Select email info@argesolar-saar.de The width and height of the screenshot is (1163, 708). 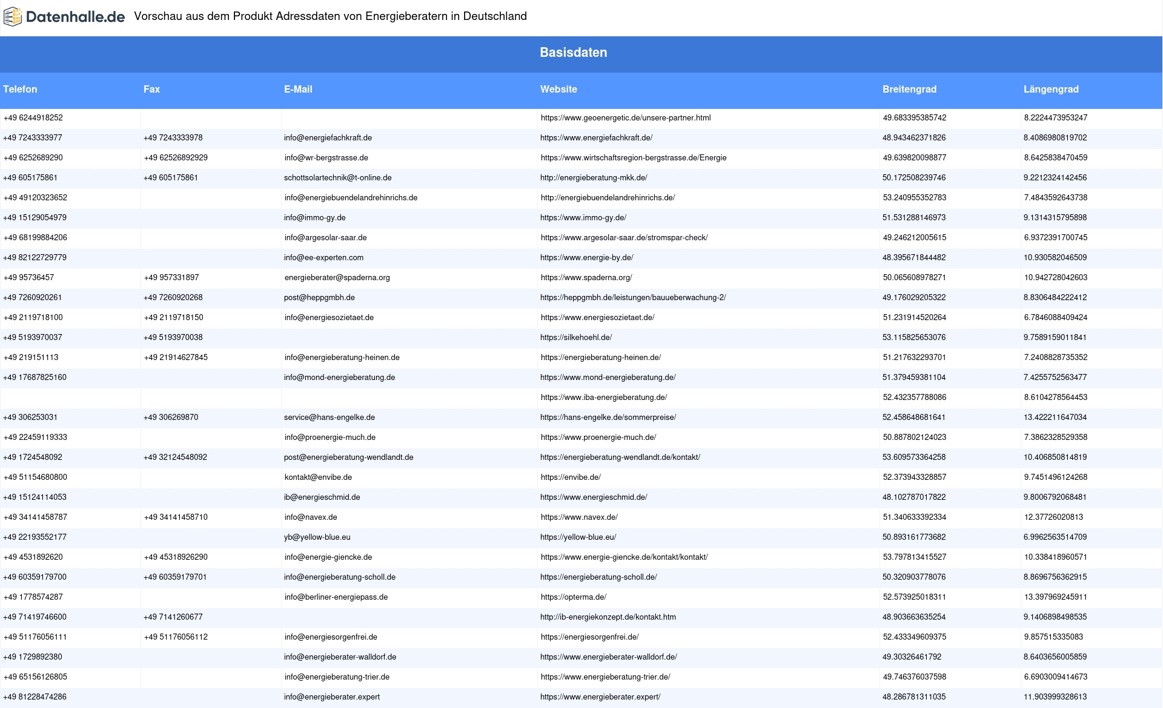[x=325, y=238]
